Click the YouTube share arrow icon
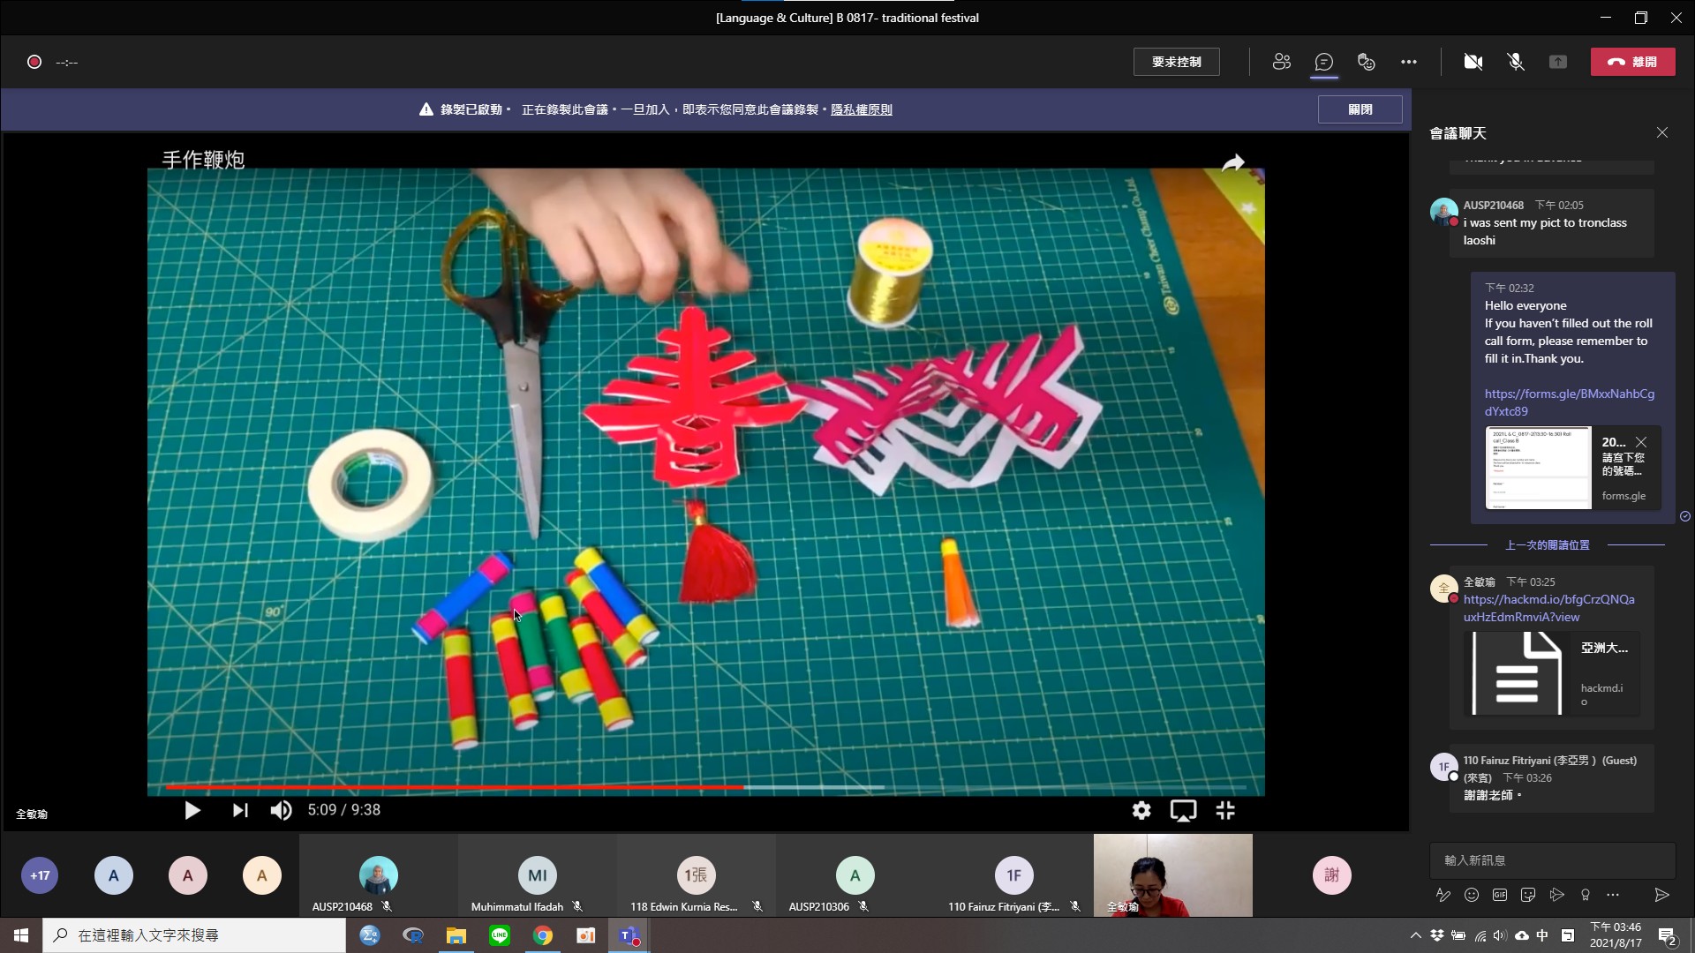Viewport: 1695px width, 953px height. [x=1232, y=162]
